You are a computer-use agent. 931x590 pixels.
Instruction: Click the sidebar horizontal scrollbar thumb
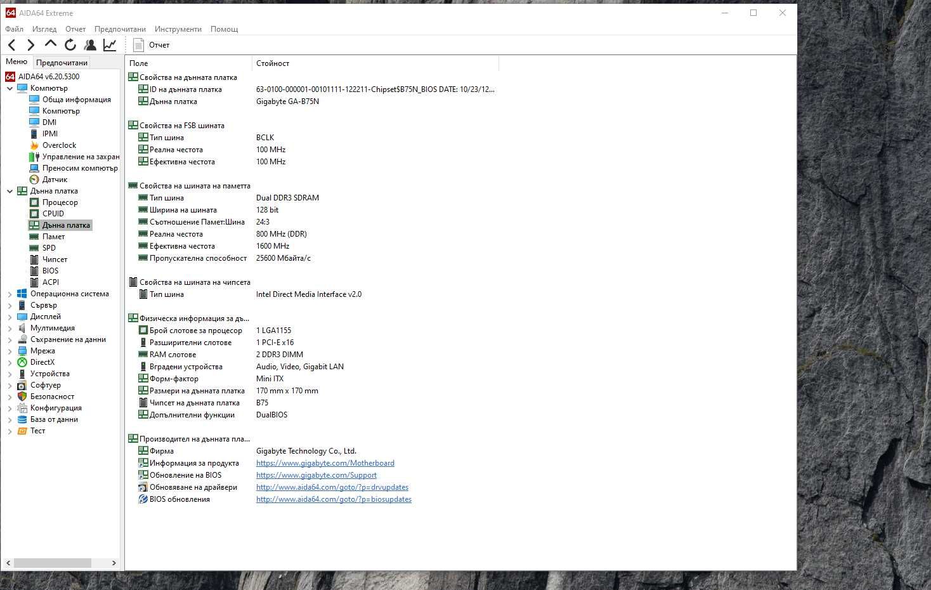pos(53,563)
